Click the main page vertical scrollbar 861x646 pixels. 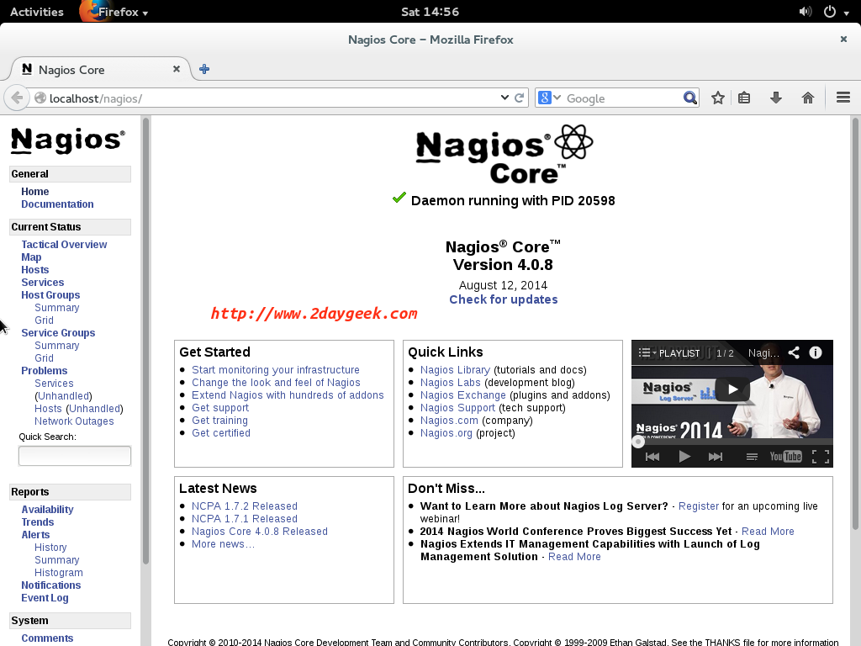click(x=855, y=324)
